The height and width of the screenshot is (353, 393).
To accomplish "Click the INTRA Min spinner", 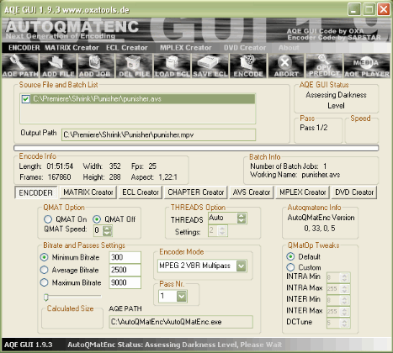I will tap(344, 277).
